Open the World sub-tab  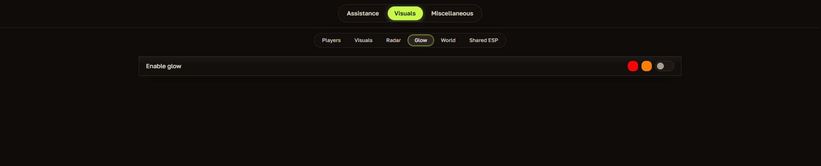tap(448, 40)
